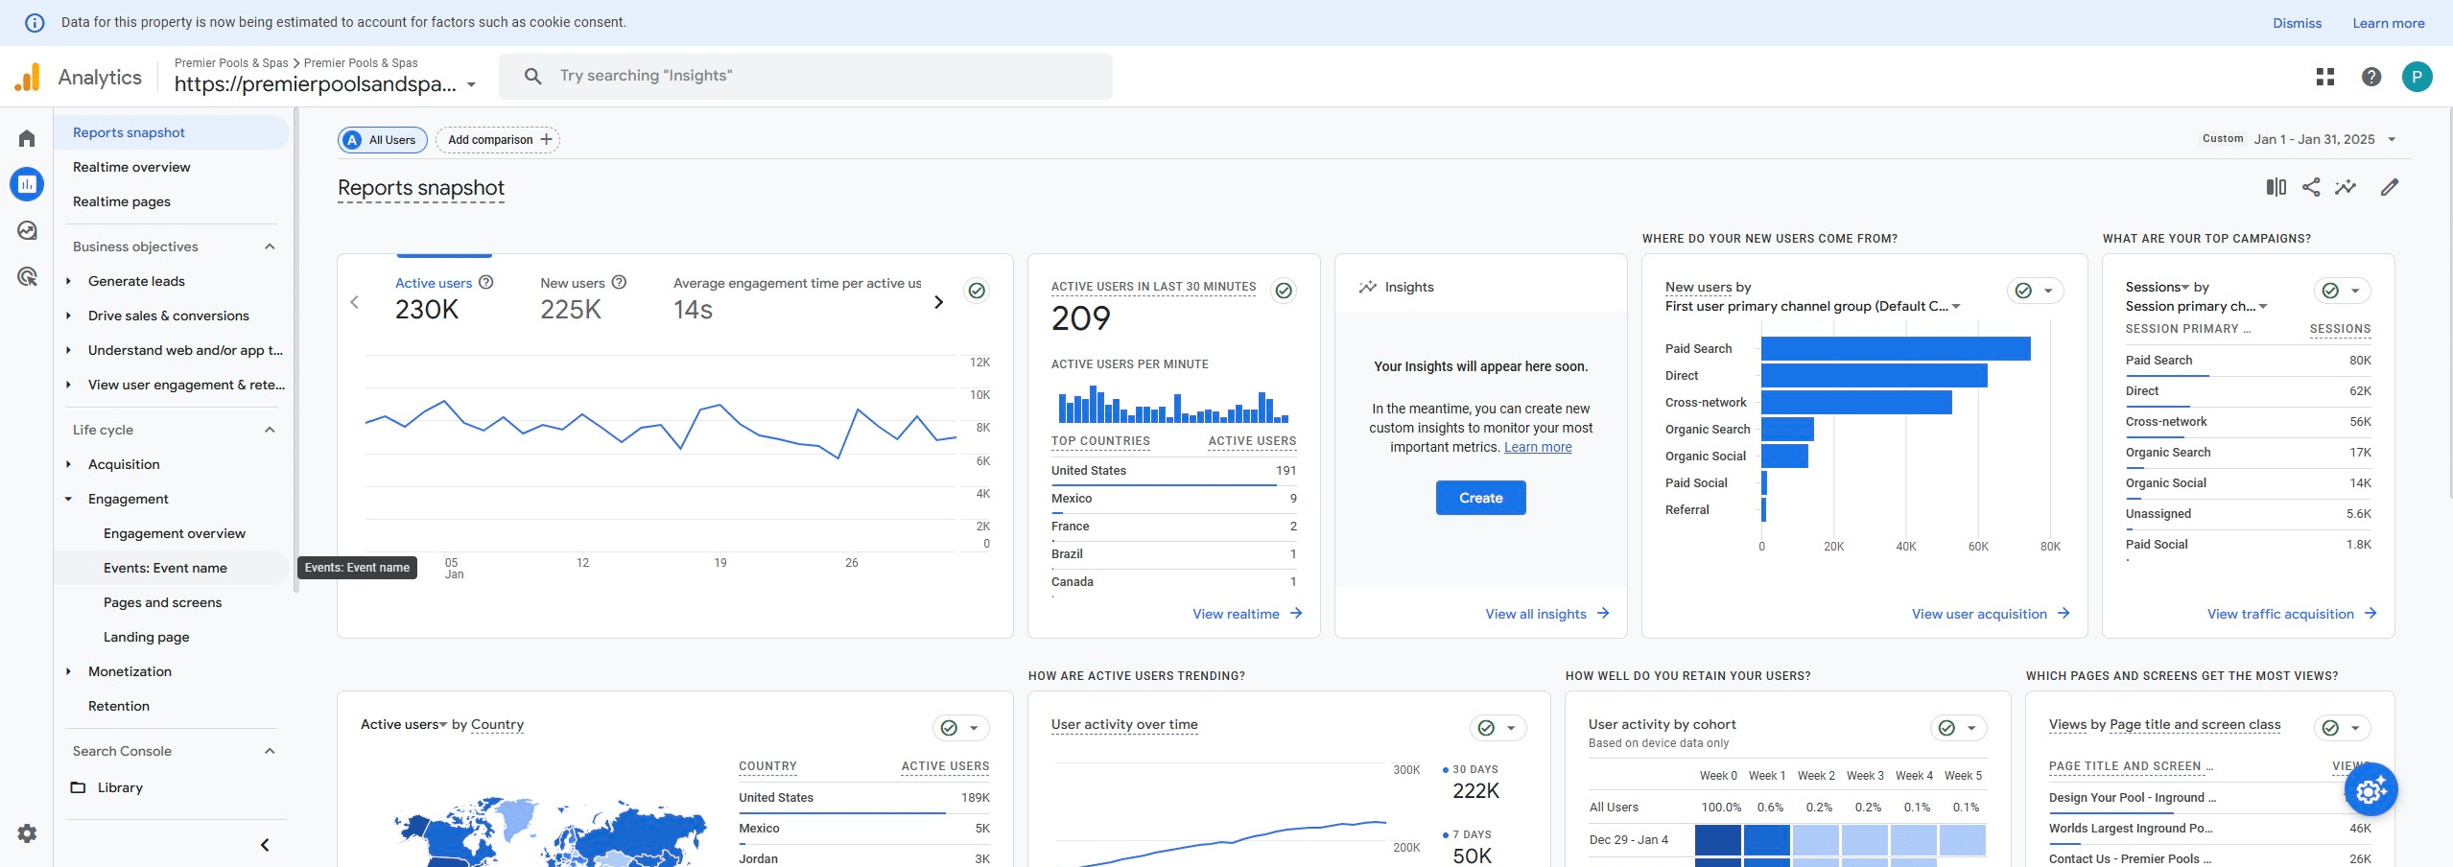Select Pages and screens report
The image size is (2453, 867).
coord(162,602)
